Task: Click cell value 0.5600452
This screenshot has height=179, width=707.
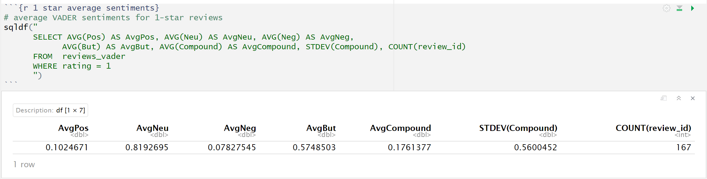Action: point(536,148)
